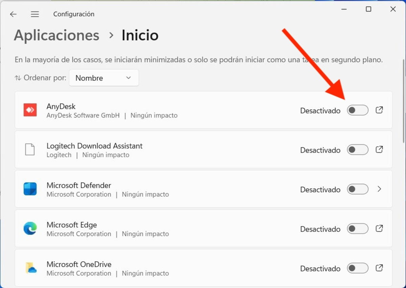The height and width of the screenshot is (288, 406).
Task: Enable Microsoft OneDrive startup toggle
Action: coord(358,268)
